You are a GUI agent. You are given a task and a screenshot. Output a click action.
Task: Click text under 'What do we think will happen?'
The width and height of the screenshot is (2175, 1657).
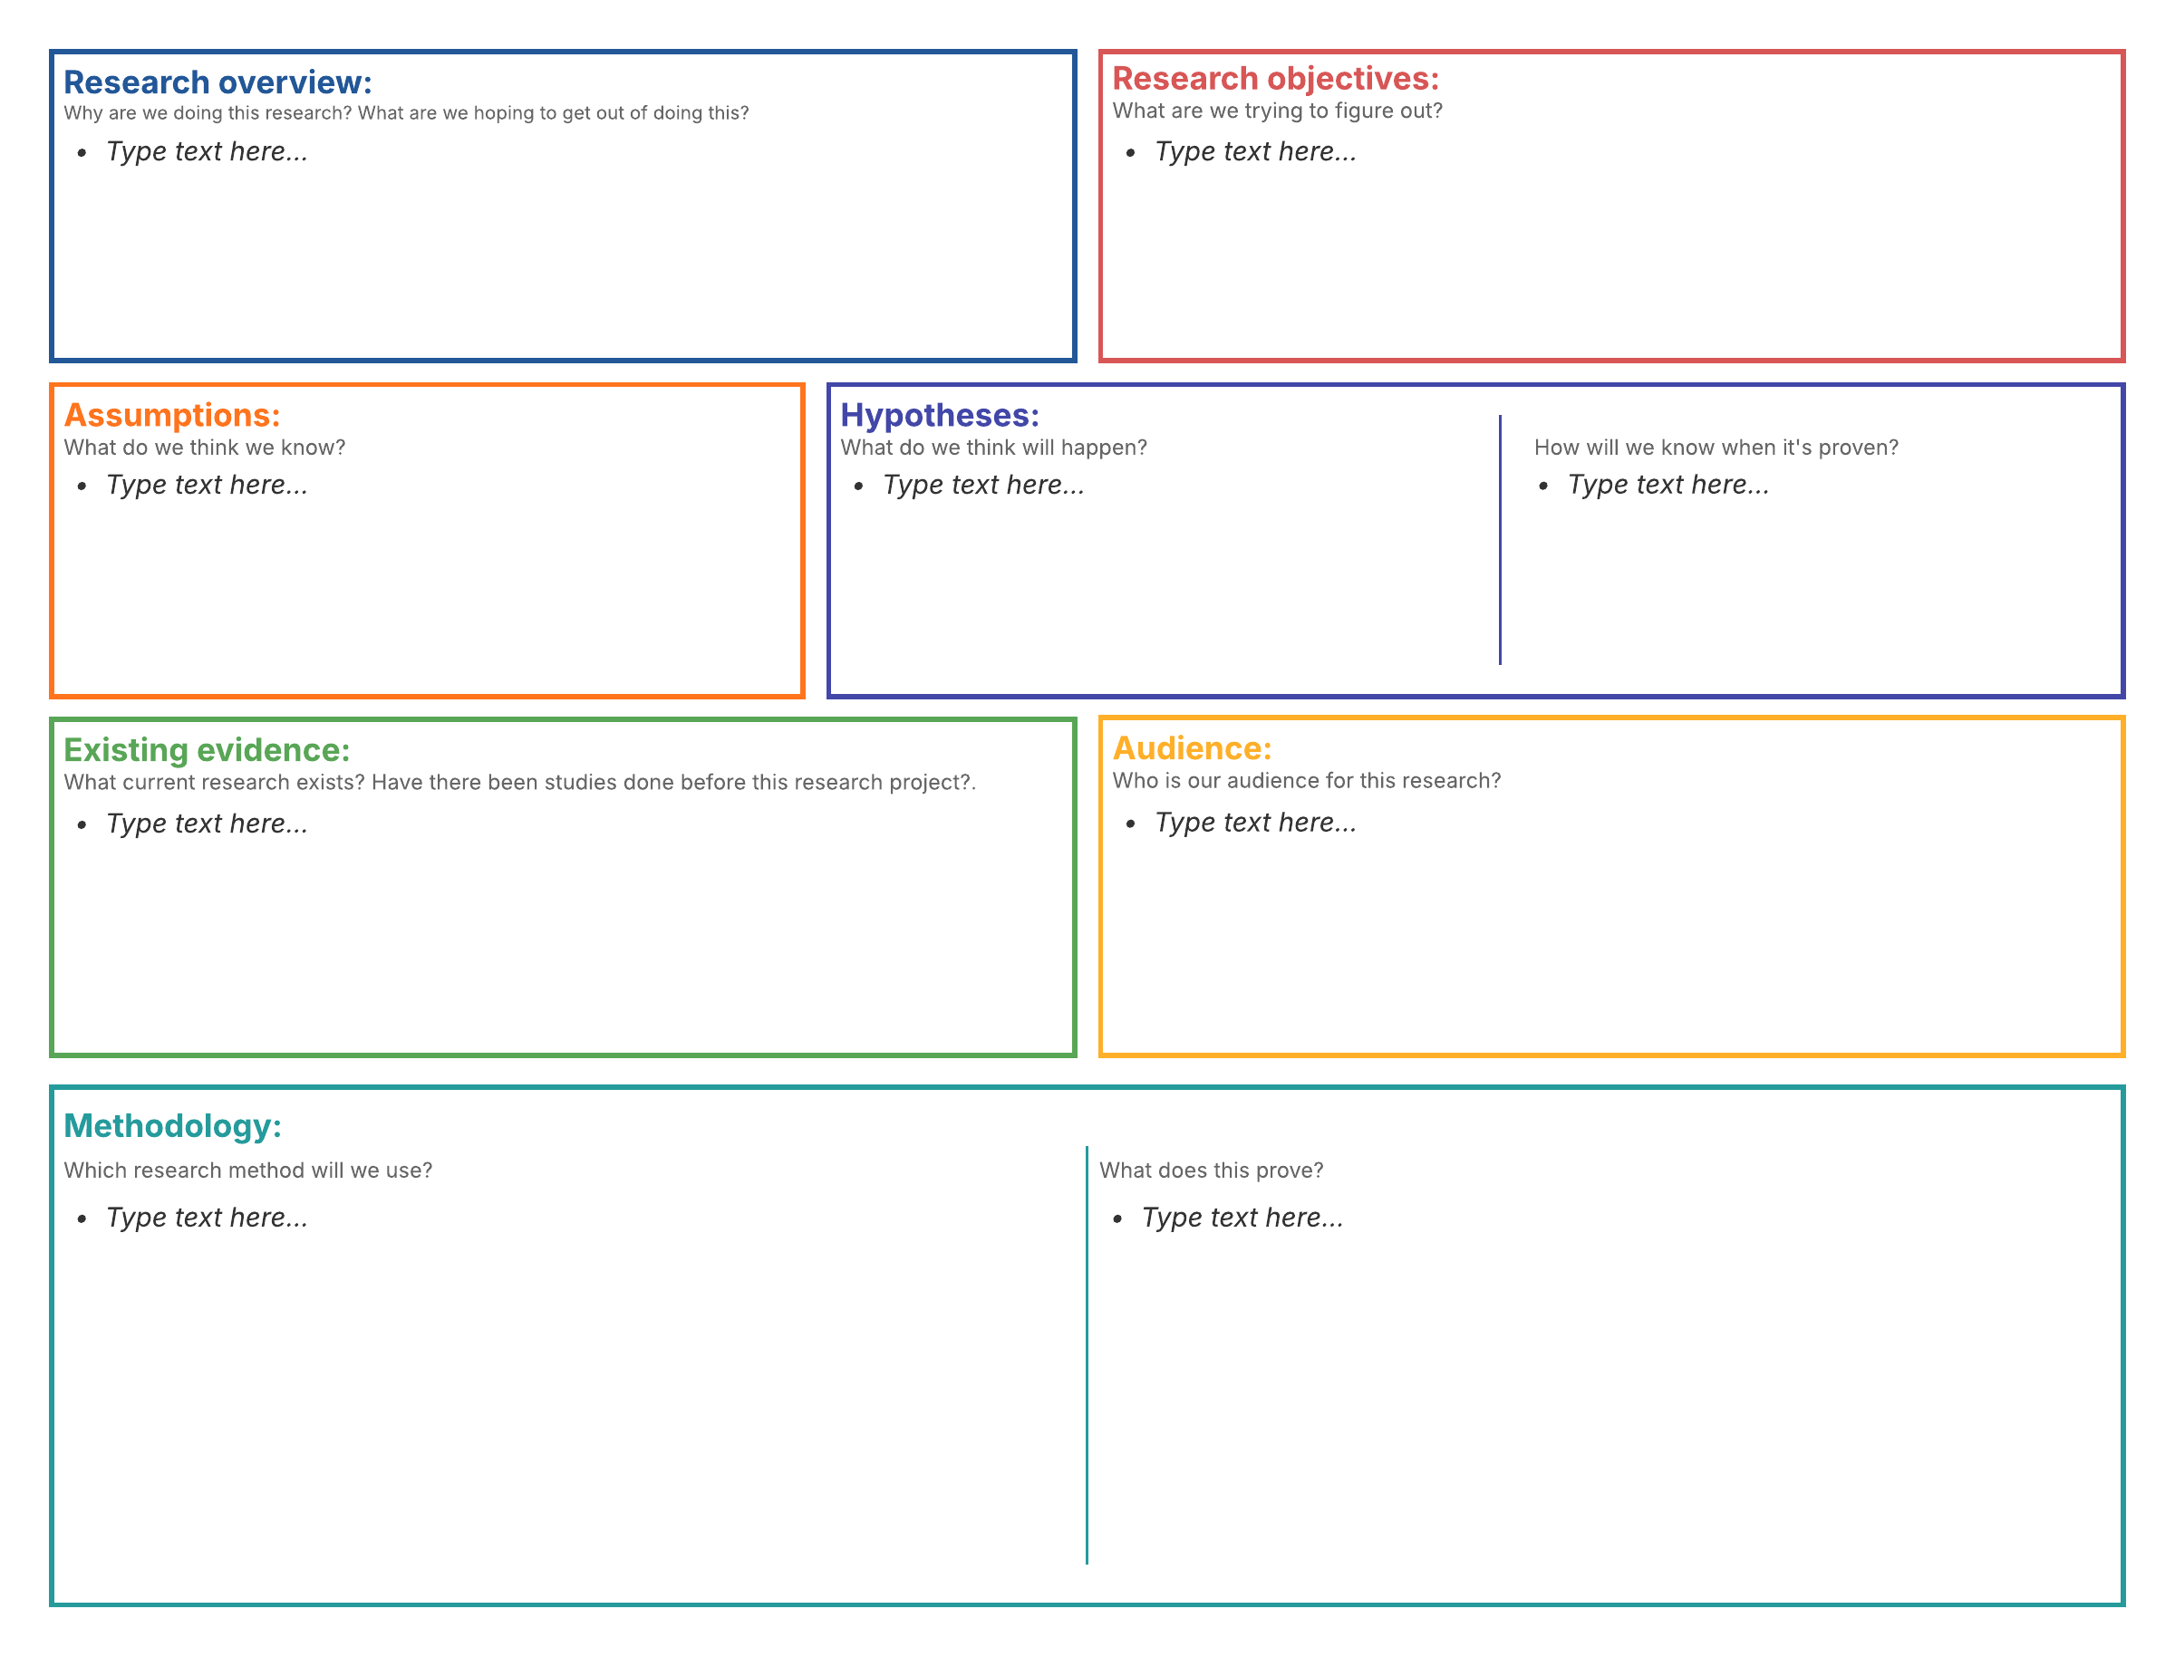982,486
